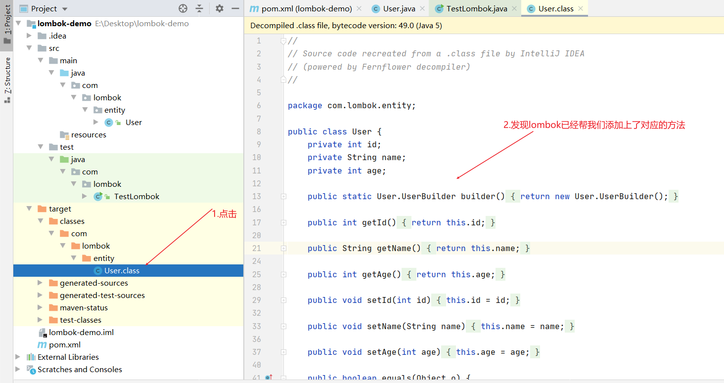Screen dimensions: 724x383
Task: Click the Scratches and Consoles icon
Action: point(31,369)
